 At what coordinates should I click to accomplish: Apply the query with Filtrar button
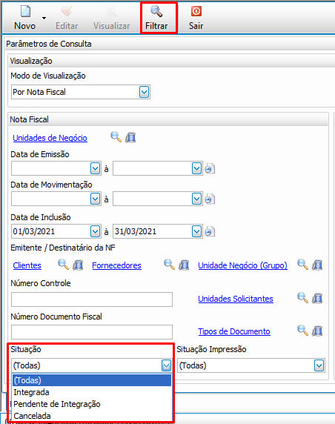tap(156, 18)
